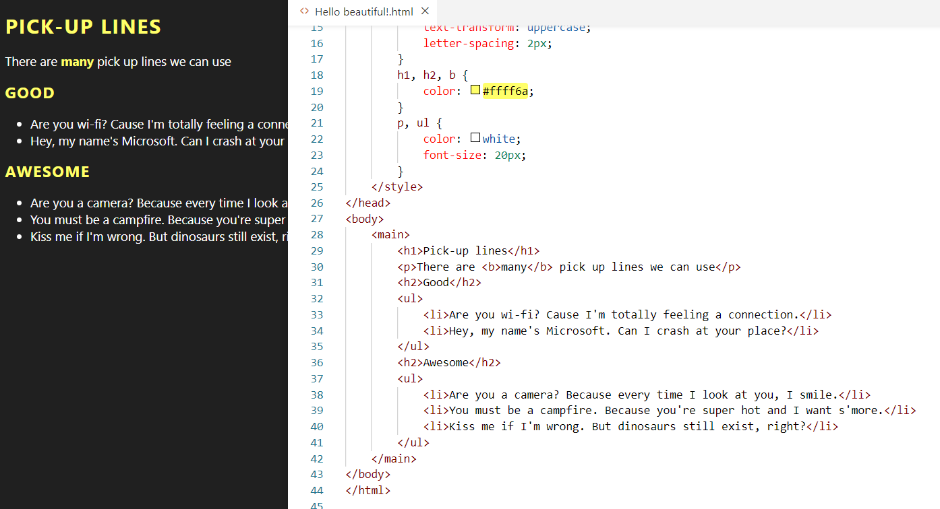Click the closing </html> tag
The image size is (940, 509).
[368, 491]
